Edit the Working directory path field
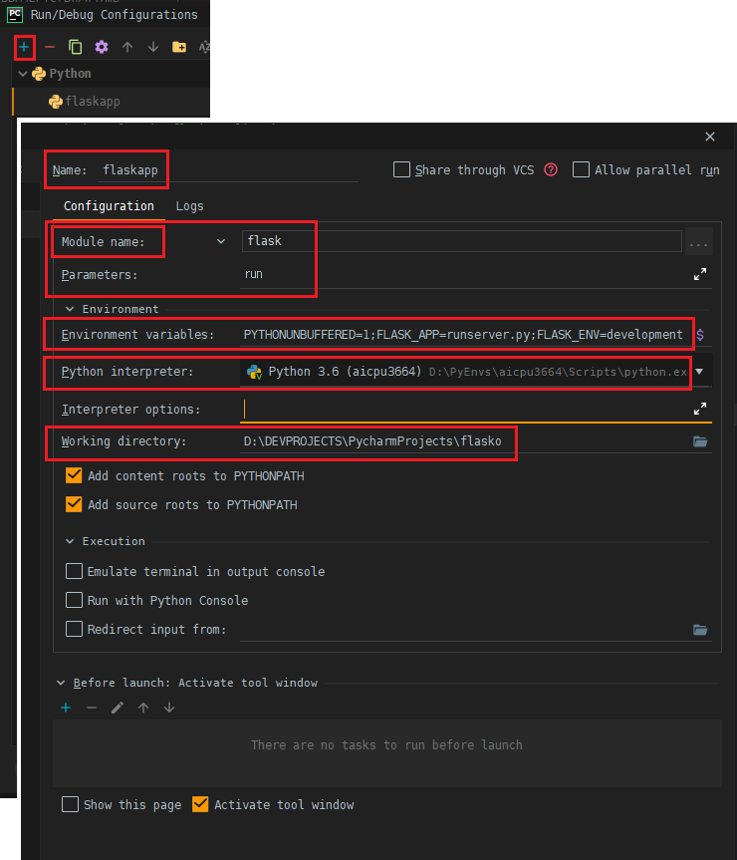The height and width of the screenshot is (860, 737). (x=465, y=441)
